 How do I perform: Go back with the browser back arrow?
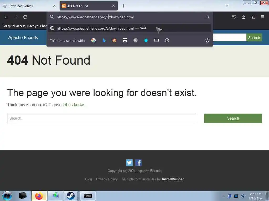coord(6,17)
